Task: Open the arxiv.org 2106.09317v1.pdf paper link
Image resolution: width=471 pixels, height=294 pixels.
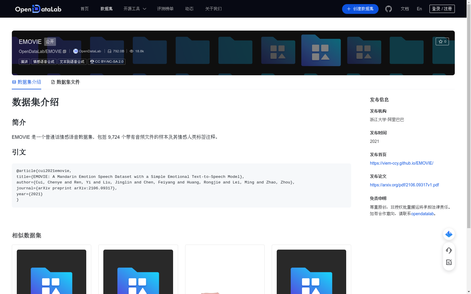Action: [404, 185]
